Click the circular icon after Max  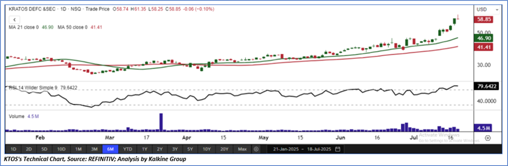tap(256, 149)
